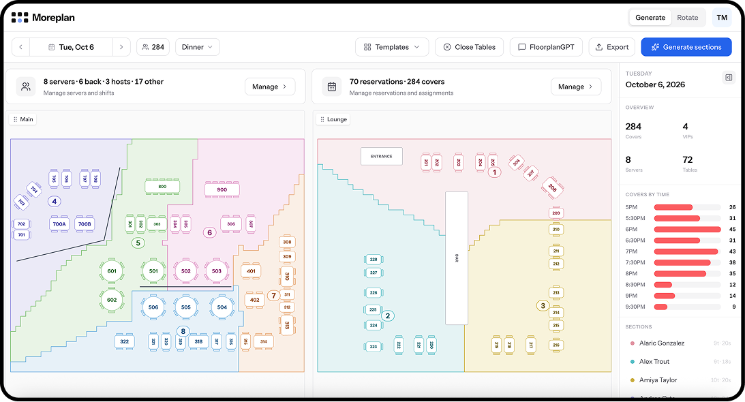Manage reservations and assignments

[576, 87]
